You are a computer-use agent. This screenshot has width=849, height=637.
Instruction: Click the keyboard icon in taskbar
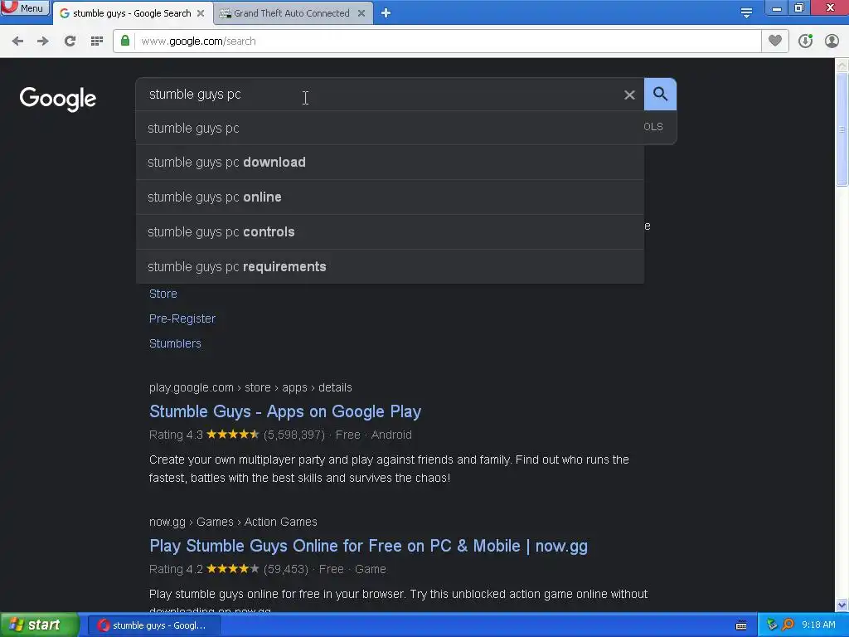click(741, 625)
